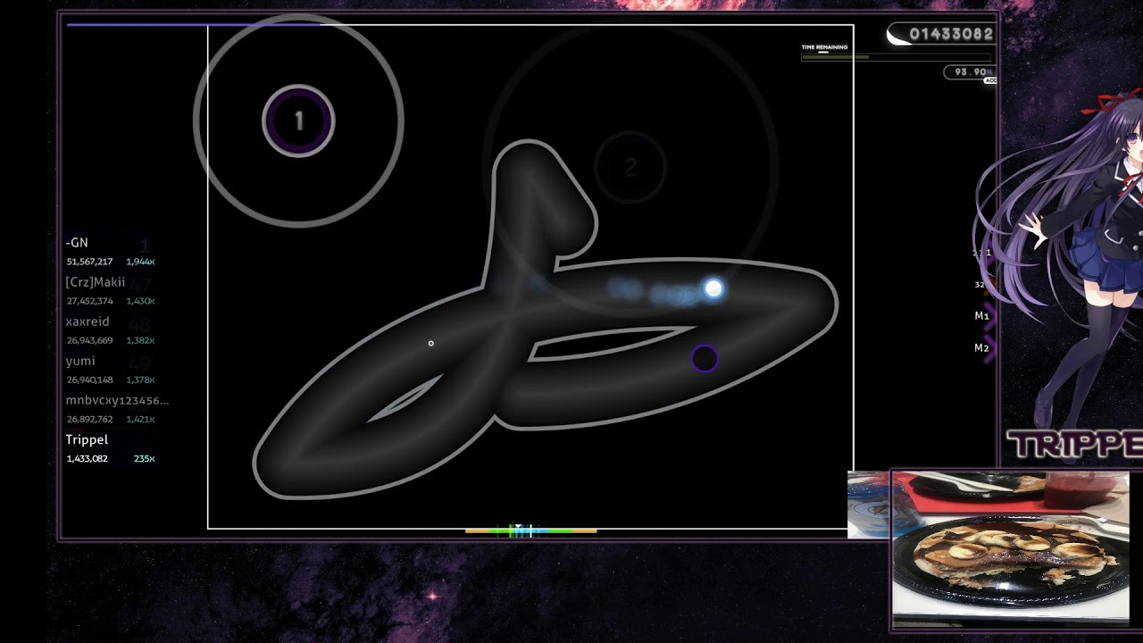Click the purple song progress line at top

click(x=192, y=24)
